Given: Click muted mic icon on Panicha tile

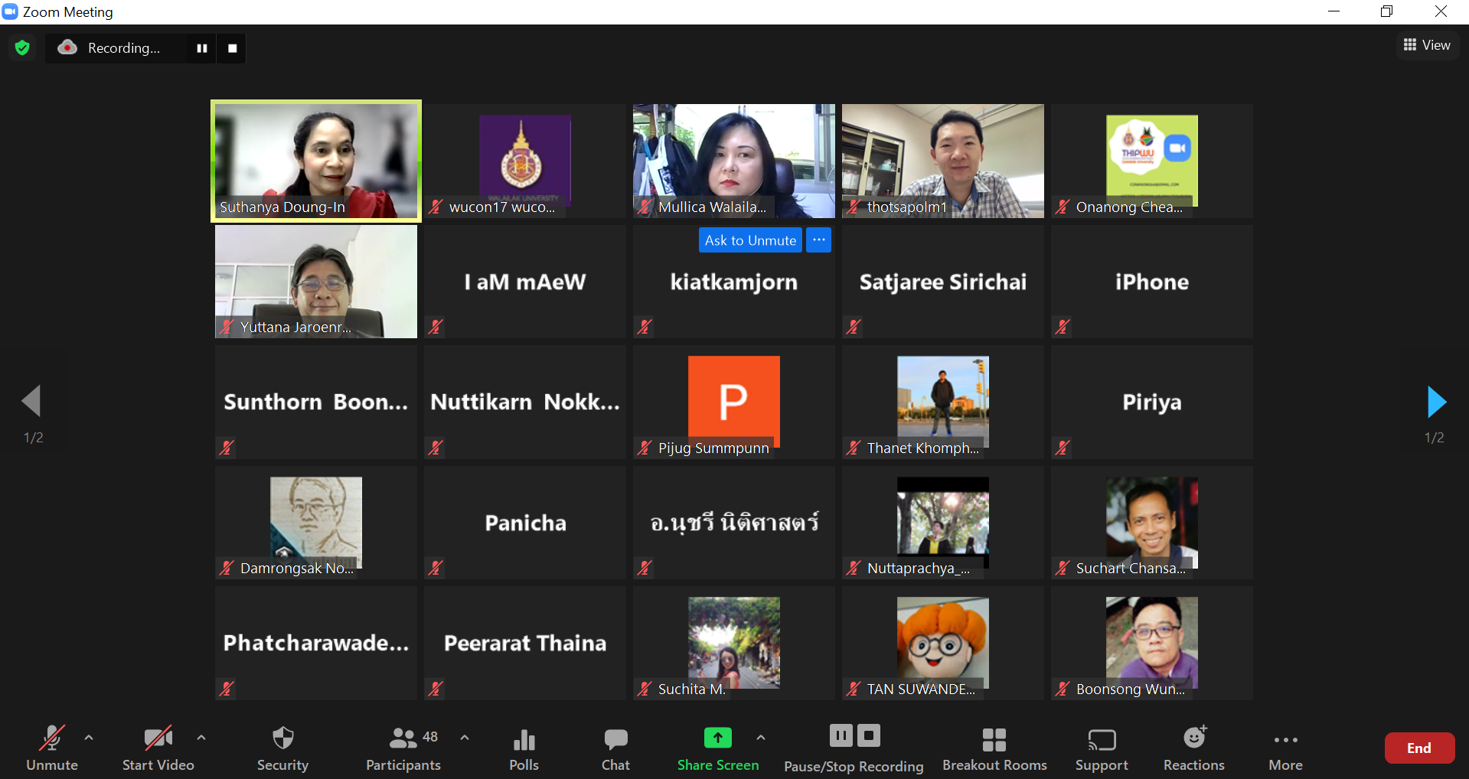Looking at the screenshot, I should (x=436, y=568).
